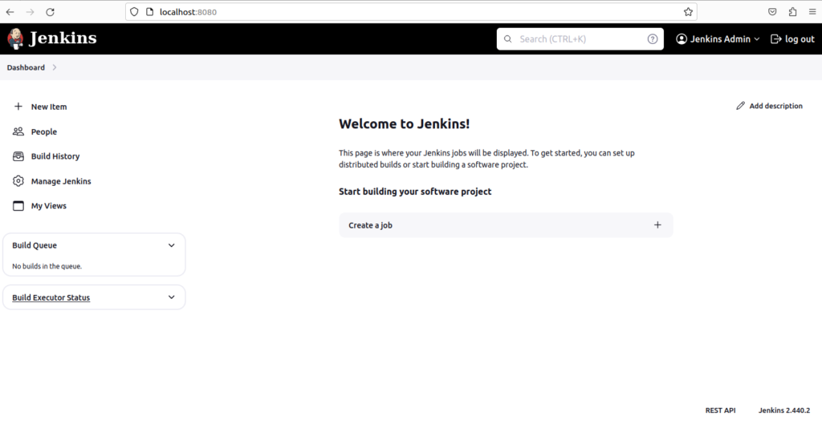Click the Jenkins butler logo icon
822x424 pixels.
tap(15, 38)
